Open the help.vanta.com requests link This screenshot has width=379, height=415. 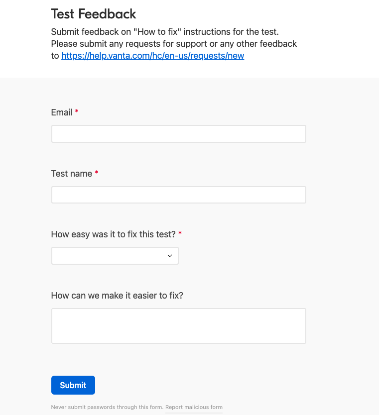click(x=152, y=56)
